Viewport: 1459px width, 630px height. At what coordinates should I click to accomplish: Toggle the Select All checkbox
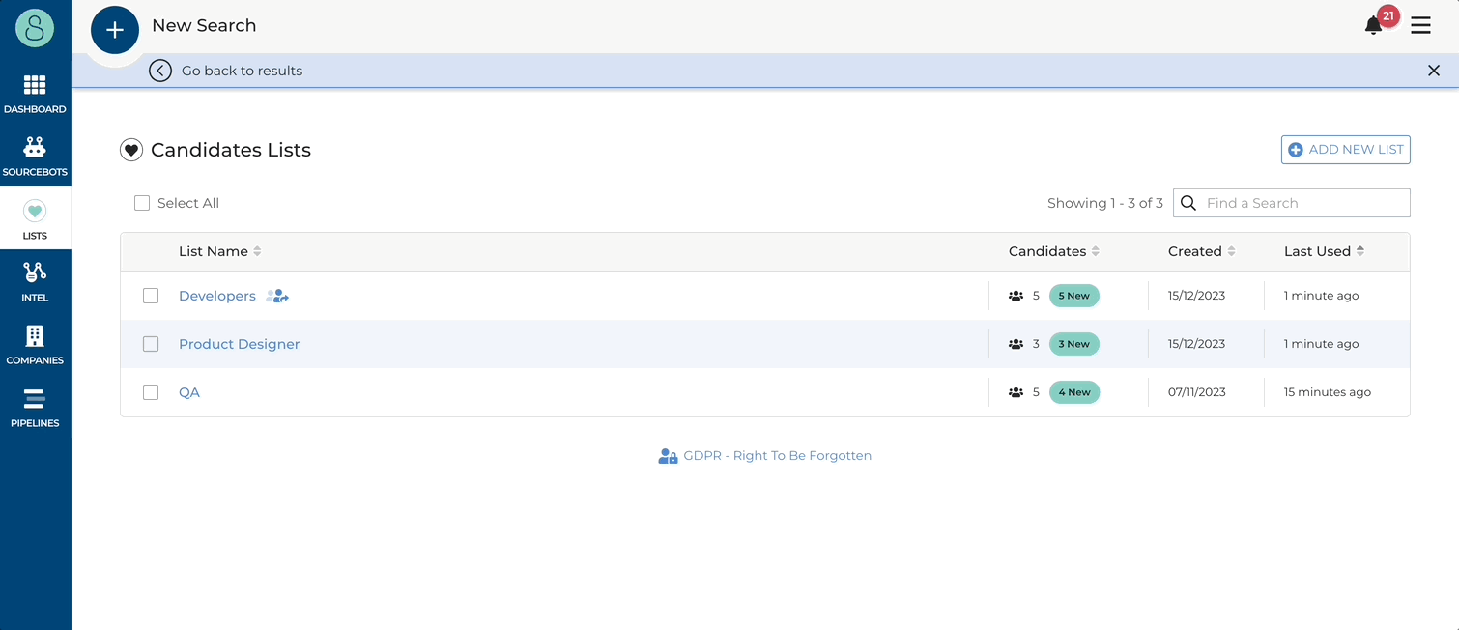click(142, 202)
